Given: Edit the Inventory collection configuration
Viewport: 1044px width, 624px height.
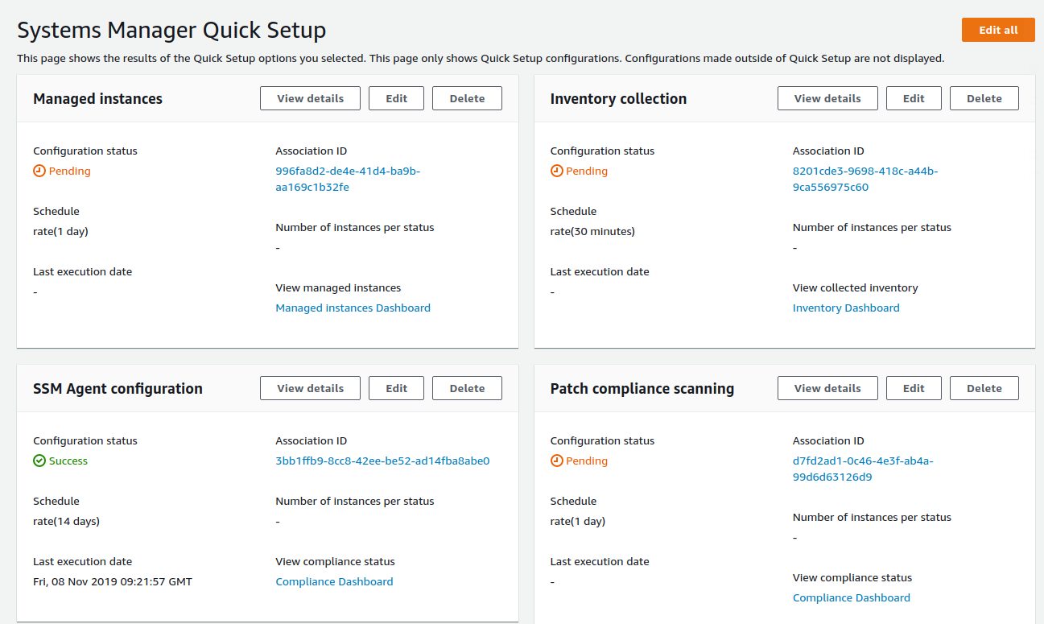Looking at the screenshot, I should click(x=914, y=98).
